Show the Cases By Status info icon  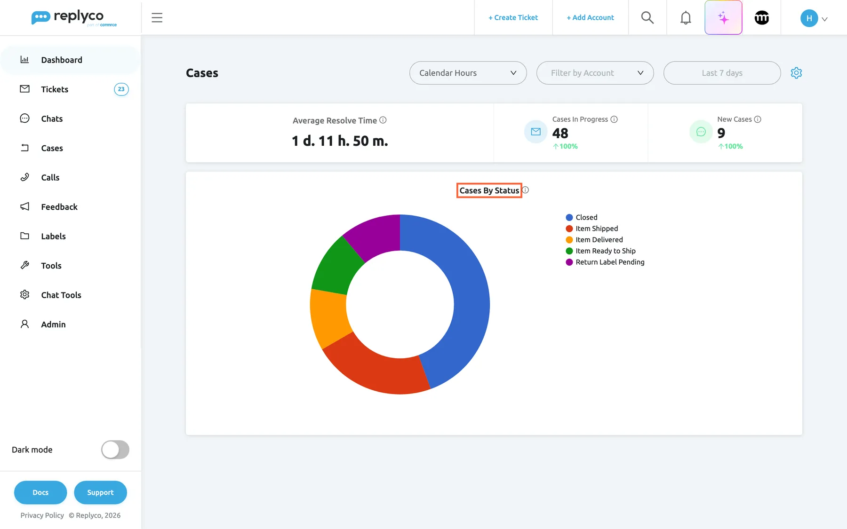(526, 190)
